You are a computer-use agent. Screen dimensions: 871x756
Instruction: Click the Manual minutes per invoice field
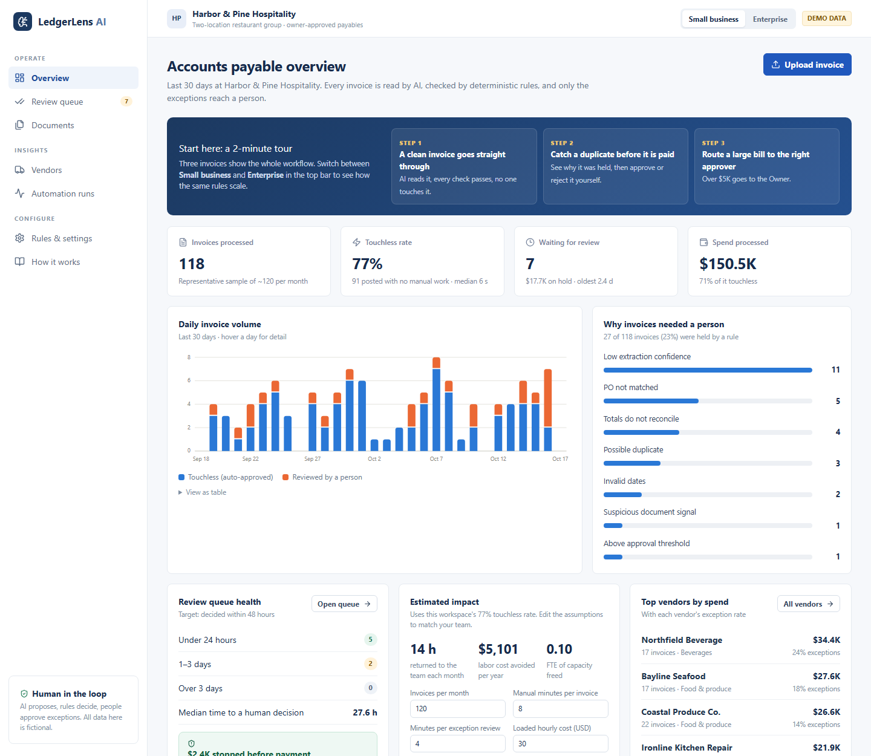(x=561, y=709)
